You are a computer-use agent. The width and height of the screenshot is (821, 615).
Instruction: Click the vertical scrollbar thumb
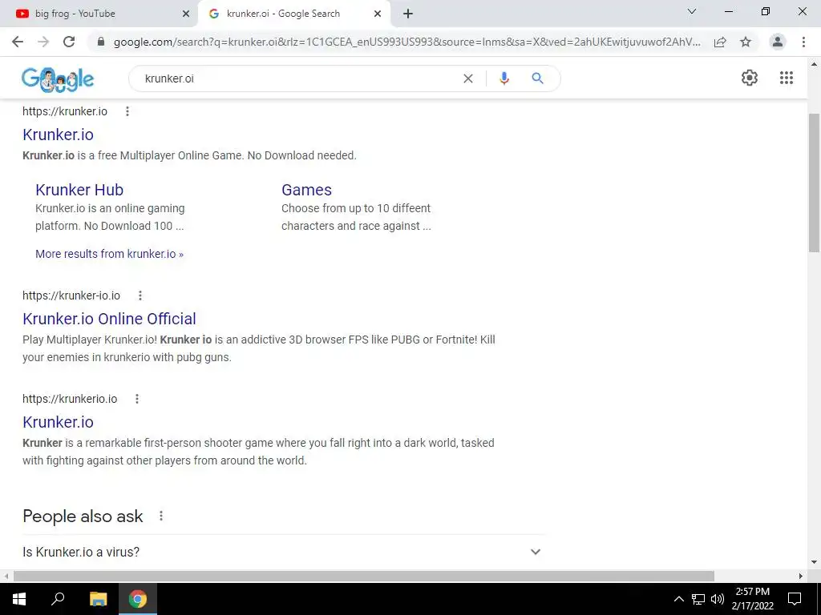tap(814, 183)
